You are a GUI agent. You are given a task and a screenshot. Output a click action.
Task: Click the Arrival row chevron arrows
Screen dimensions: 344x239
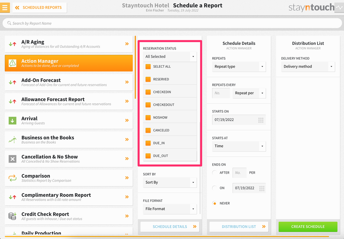127,120
